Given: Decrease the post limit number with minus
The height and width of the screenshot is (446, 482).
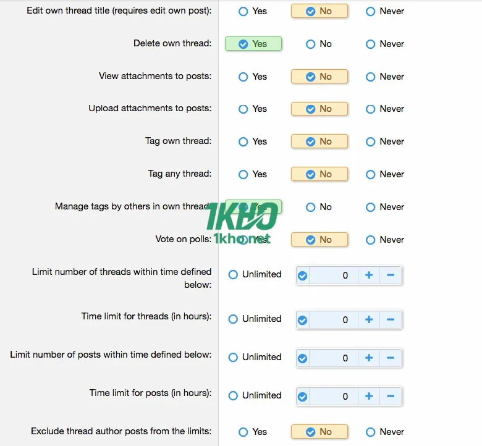Looking at the screenshot, I should point(391,358).
